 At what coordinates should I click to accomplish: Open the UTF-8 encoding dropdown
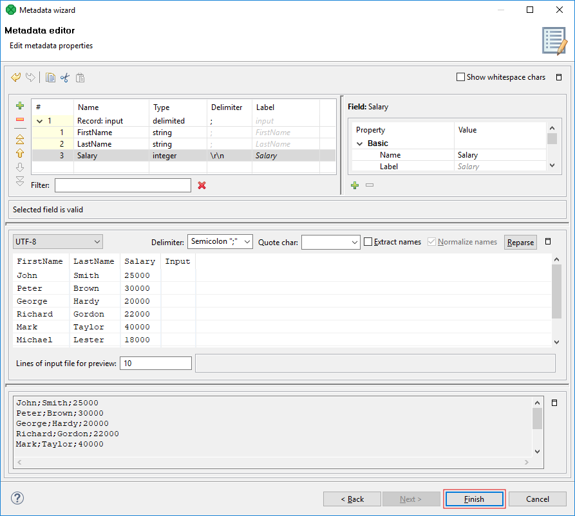(58, 242)
